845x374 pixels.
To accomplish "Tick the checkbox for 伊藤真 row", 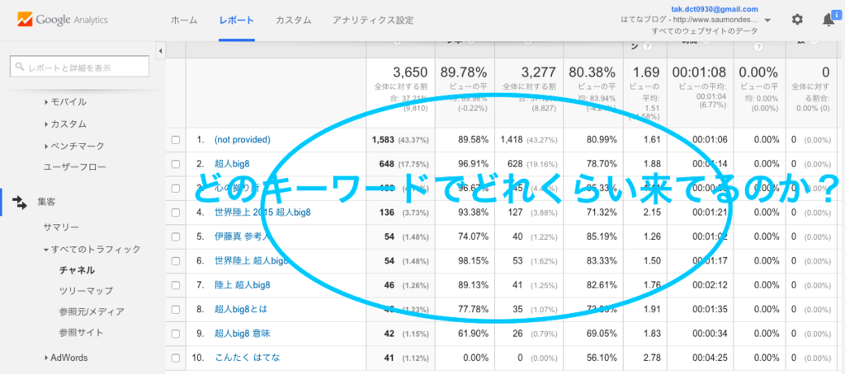I will pos(176,236).
